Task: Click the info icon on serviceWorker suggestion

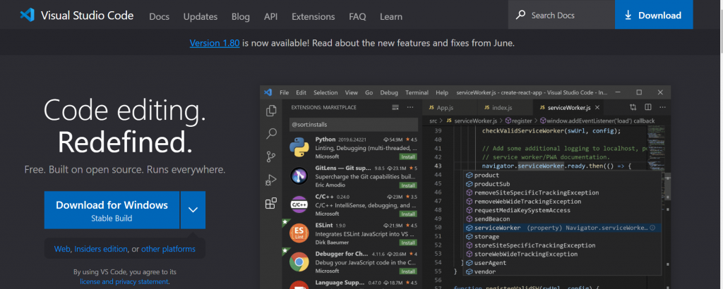Action: pos(652,228)
